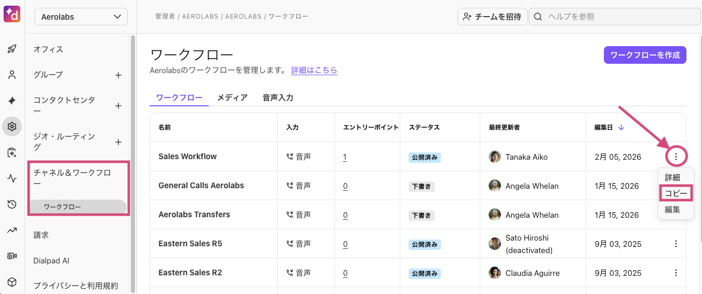
Task: Sort by 編集日 column arrow
Action: 621,128
